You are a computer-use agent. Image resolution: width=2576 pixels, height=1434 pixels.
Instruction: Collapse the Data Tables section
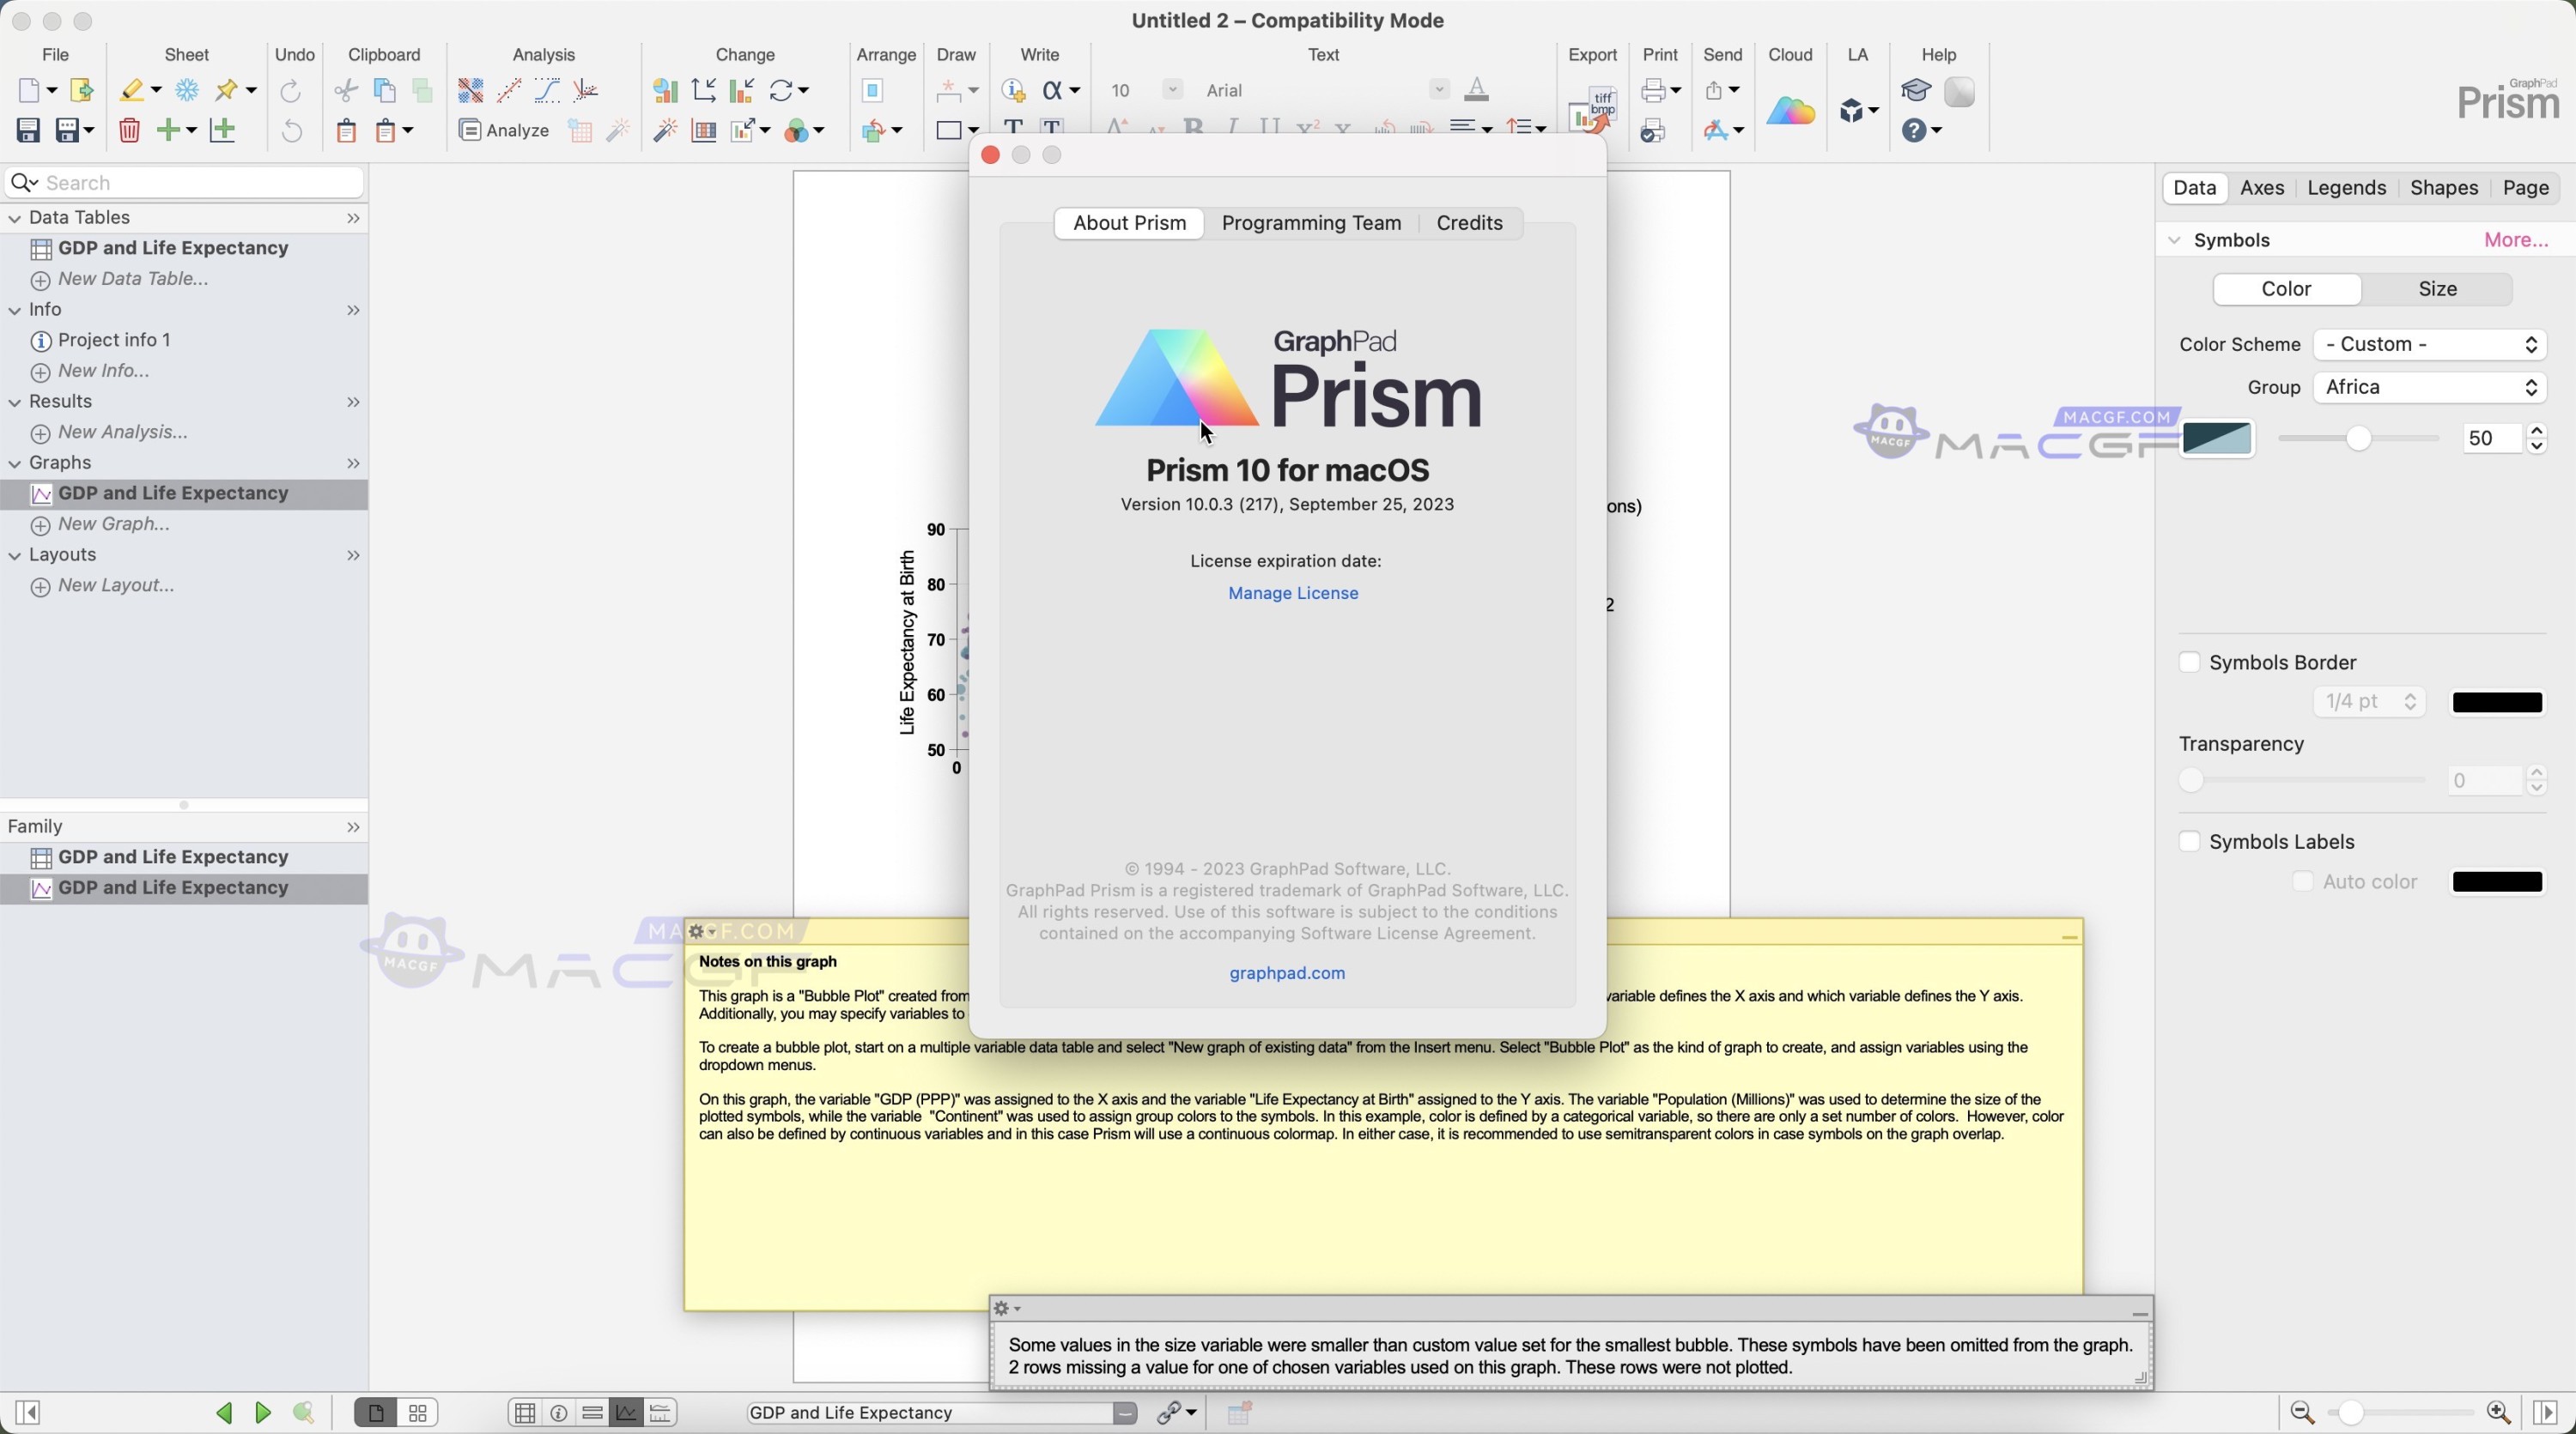click(14, 217)
